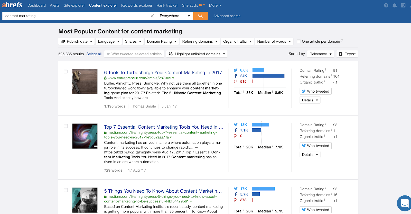Clear the search field with the X icon
Screen dimensions: 411x214
(152, 16)
